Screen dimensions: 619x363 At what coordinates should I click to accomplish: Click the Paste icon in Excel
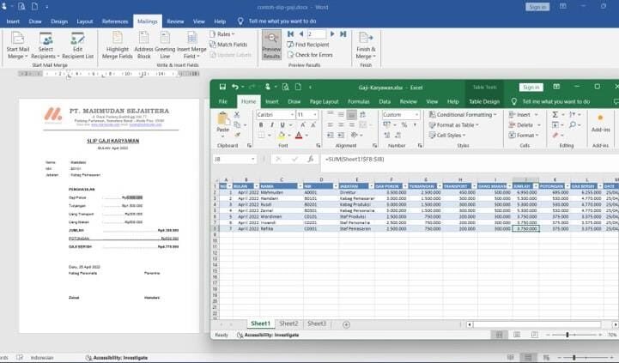tap(222, 122)
